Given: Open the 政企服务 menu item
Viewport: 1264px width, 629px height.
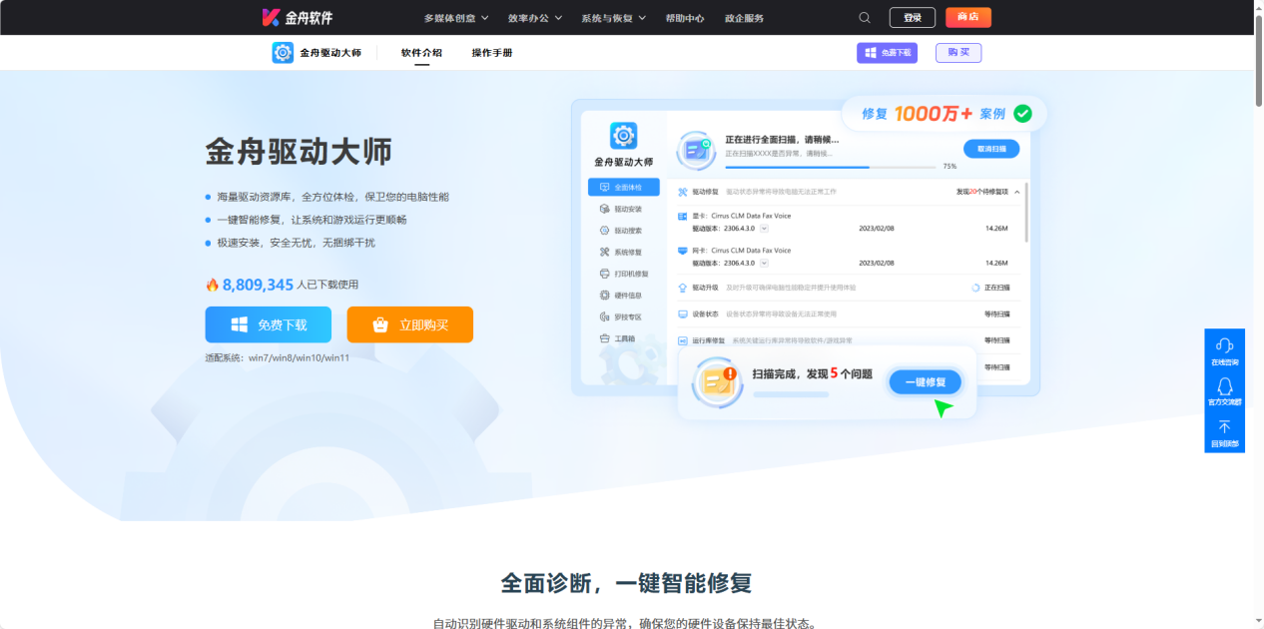Looking at the screenshot, I should [744, 18].
